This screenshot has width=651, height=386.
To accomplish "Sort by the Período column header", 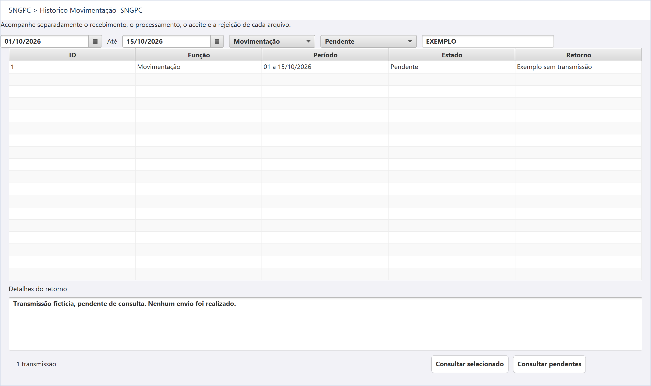I will (x=325, y=55).
